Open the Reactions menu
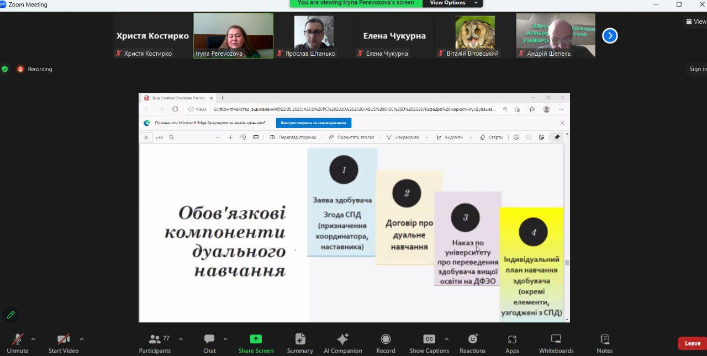The image size is (707, 356). [x=473, y=343]
